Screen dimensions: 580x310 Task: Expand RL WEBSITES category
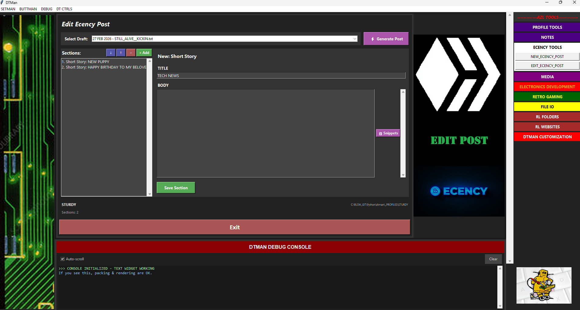coord(547,127)
